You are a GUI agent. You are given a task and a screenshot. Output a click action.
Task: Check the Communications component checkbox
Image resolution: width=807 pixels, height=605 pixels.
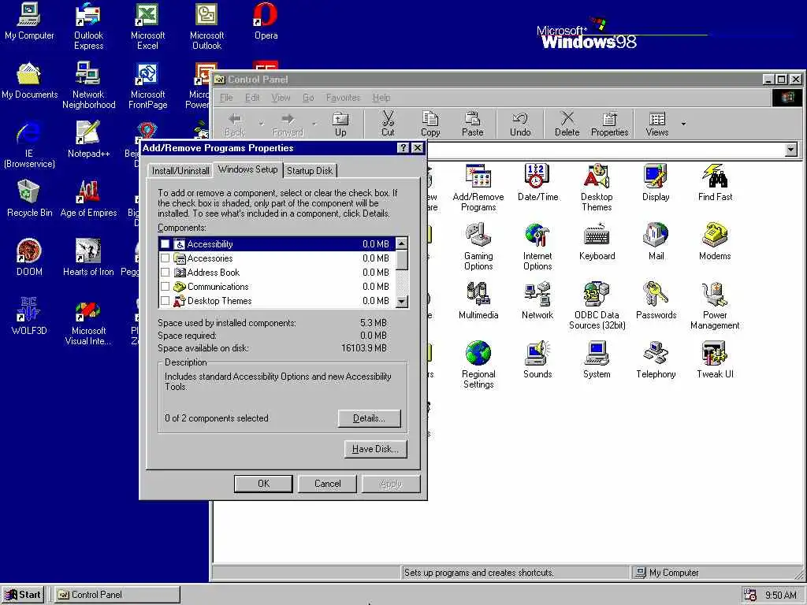[165, 286]
